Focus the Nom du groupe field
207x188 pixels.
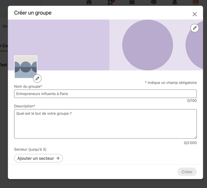[105, 94]
